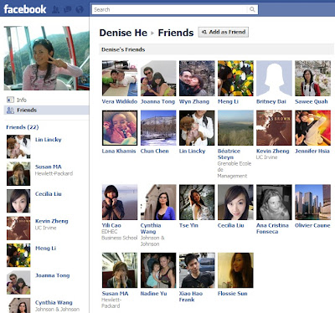This screenshot has width=335, height=313.
Task: Click the Friends icon in sidebar
Action: click(10, 110)
